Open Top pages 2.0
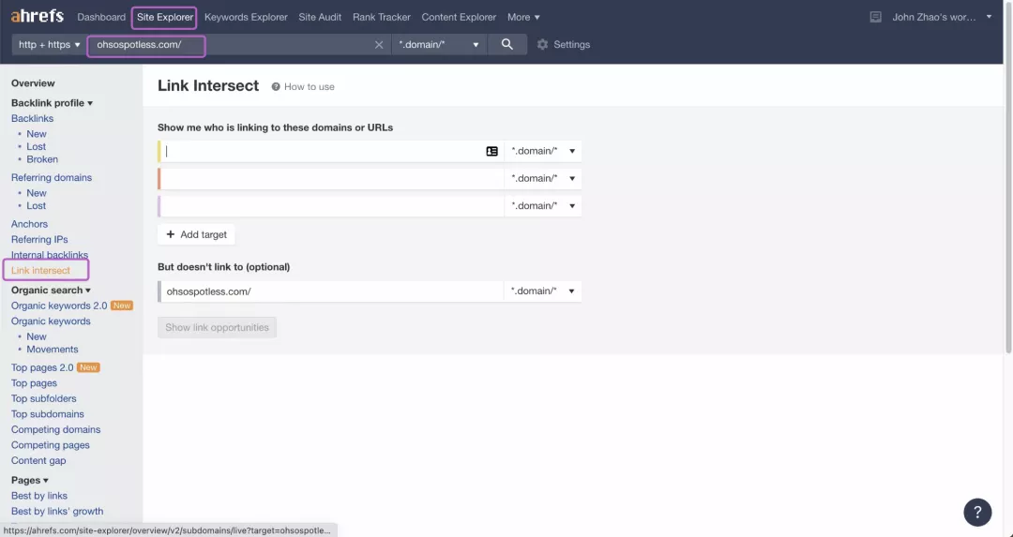This screenshot has width=1013, height=537. click(42, 367)
